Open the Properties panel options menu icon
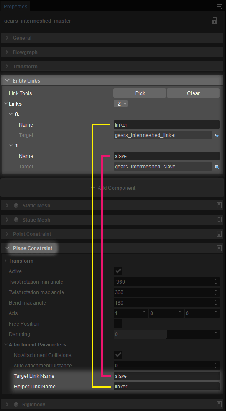Image resolution: width=226 pixels, height=411 pixels. tap(220, 7)
